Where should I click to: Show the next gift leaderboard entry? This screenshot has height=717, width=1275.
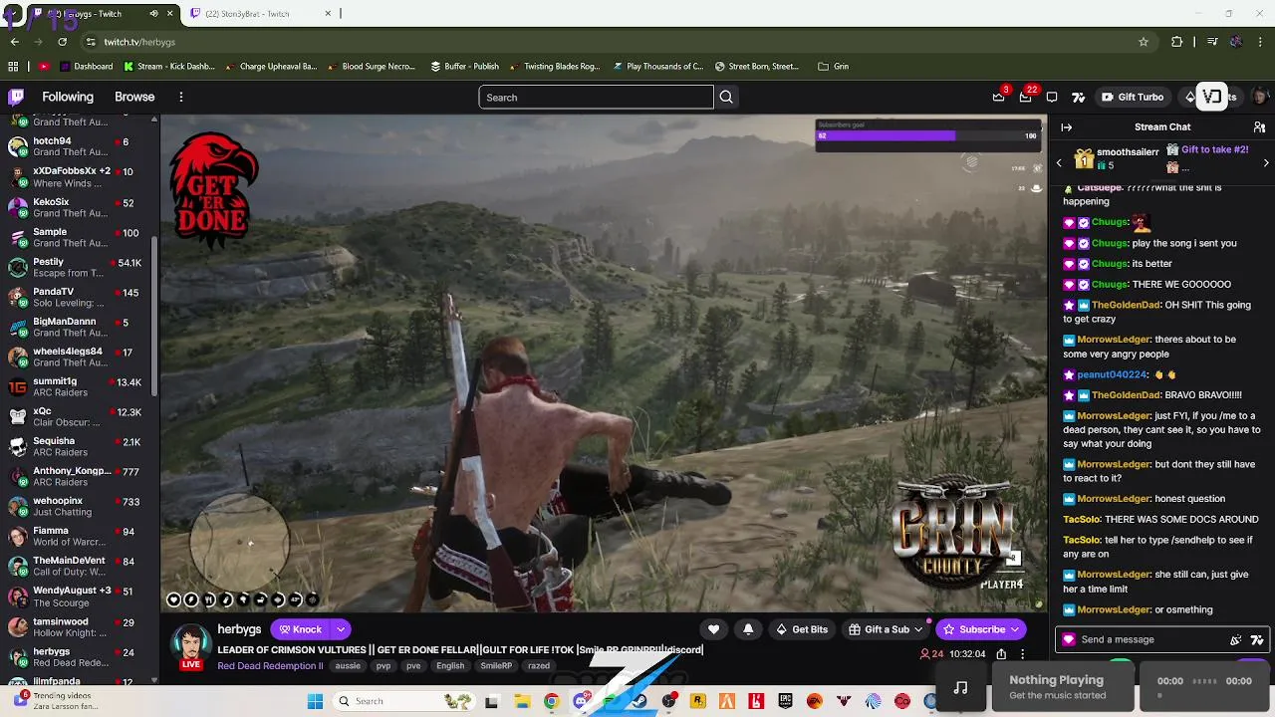[x=1266, y=161]
